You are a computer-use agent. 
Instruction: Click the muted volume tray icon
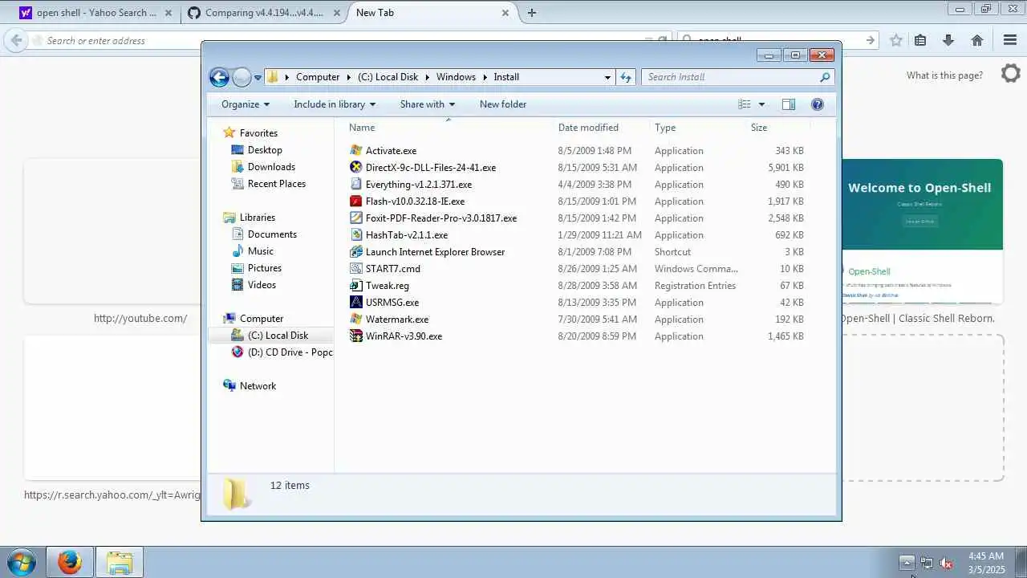pyautogui.click(x=947, y=564)
